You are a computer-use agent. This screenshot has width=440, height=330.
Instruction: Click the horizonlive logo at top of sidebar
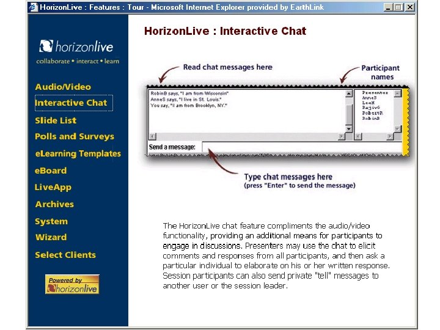pyautogui.click(x=76, y=46)
